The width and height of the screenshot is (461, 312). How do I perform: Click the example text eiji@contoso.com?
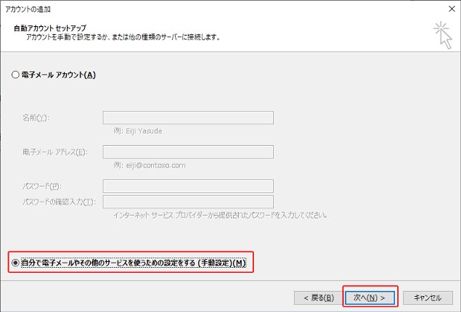tap(150, 165)
